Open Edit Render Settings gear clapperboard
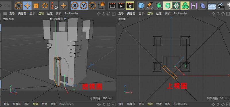Image resolution: width=230 pixels, height=107 pixels. pos(130,5)
